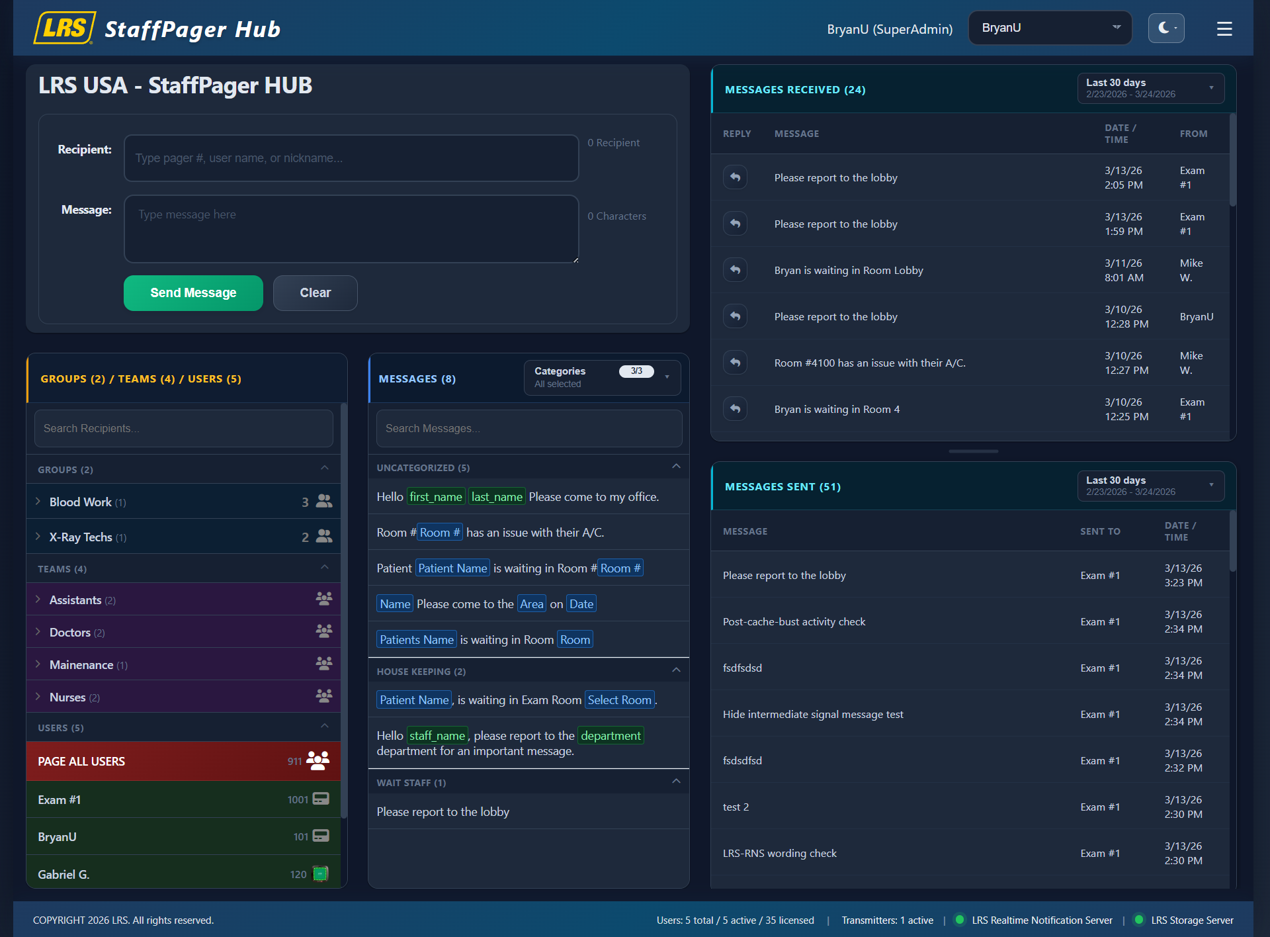Click the Send Message button
The height and width of the screenshot is (937, 1270).
pos(193,293)
